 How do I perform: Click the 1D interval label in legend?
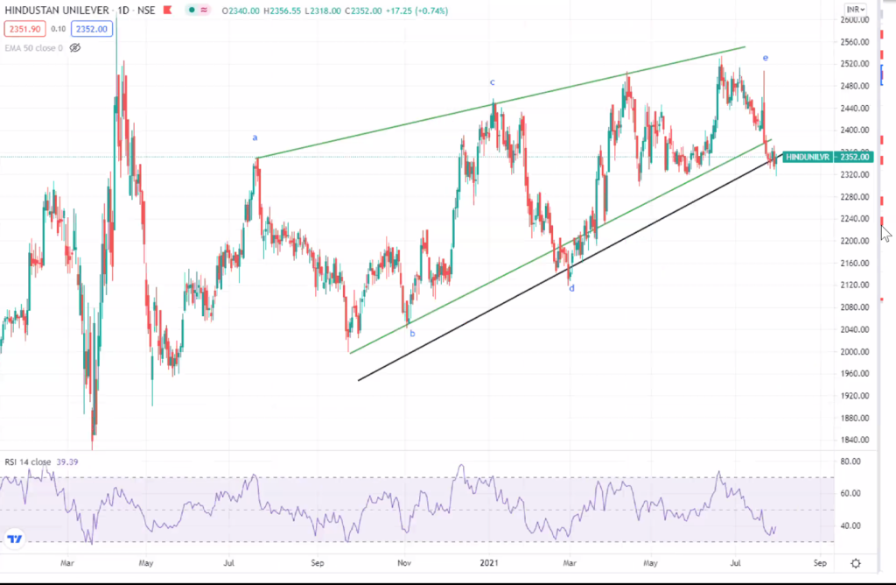122,11
